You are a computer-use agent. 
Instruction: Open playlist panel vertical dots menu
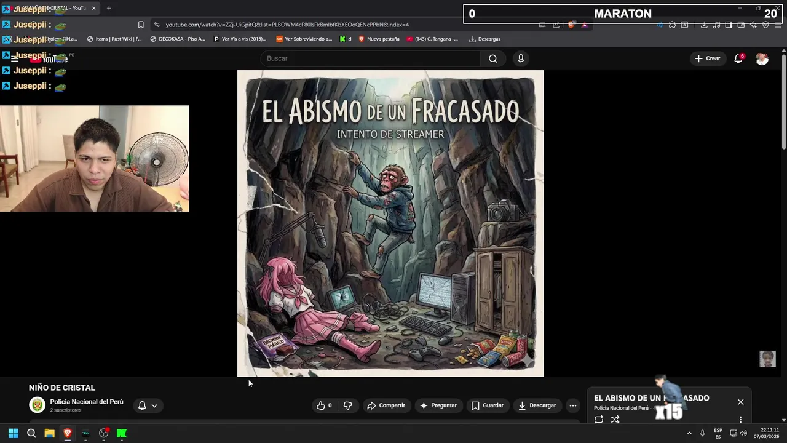click(740, 420)
